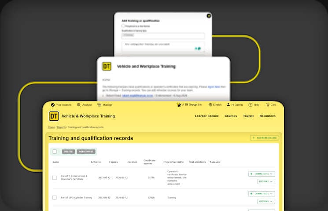Image resolution: width=328 pixels, height=211 pixels.
Task: Open Options dropdown for Forklift F Endorsement row
Action: (266, 181)
